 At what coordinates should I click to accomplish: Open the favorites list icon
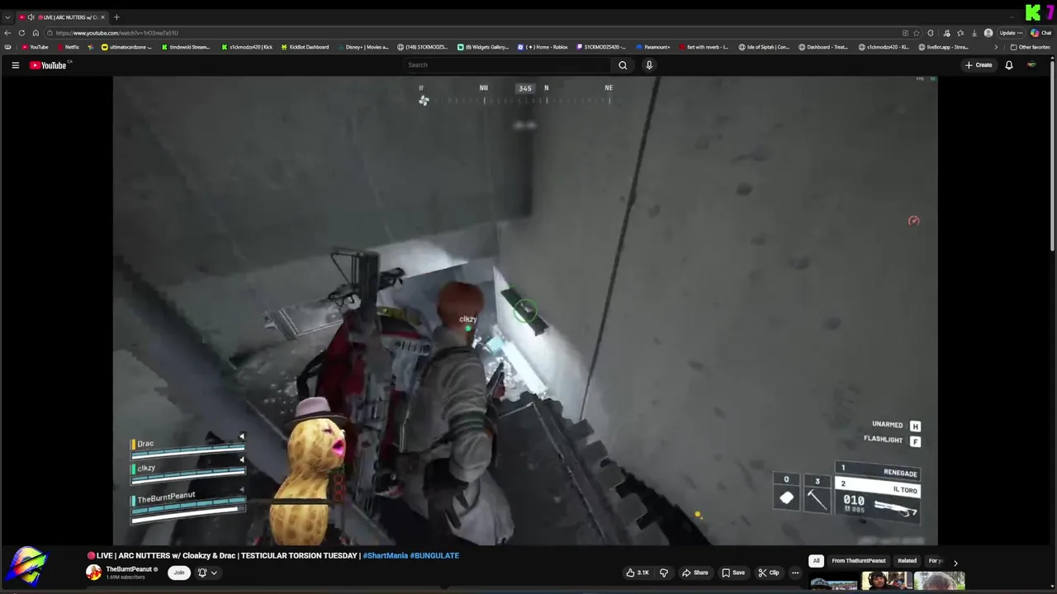coord(960,33)
